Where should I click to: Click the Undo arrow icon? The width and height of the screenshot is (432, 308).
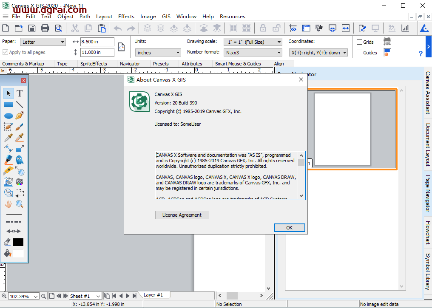[118, 28]
